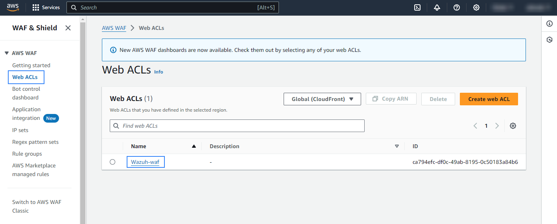Open the notifications bell

[437, 7]
